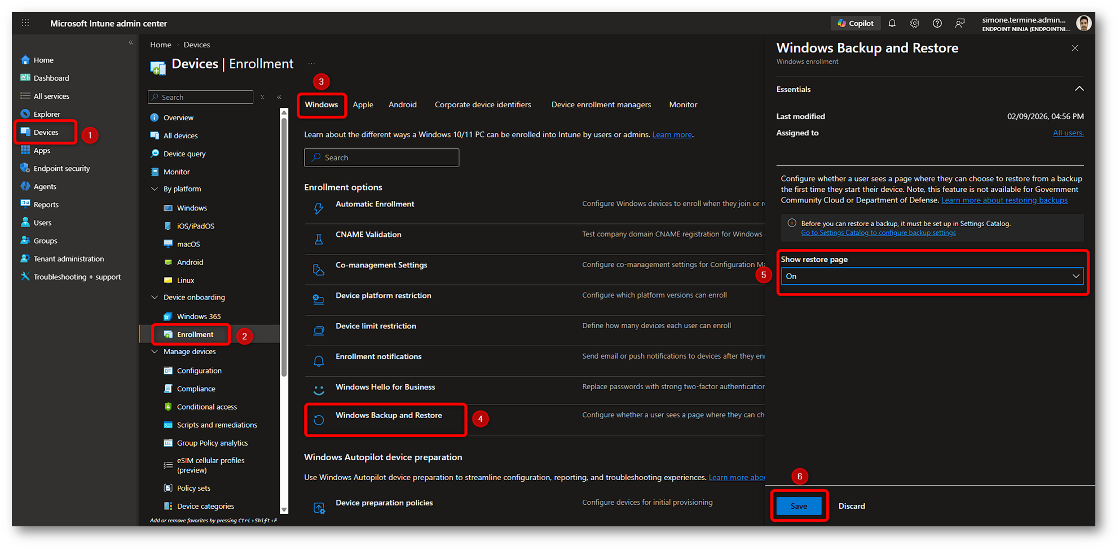Screen dimensions: 1119x550
Task: Go to Settings Catalog to configure backup settings
Action: coord(878,232)
